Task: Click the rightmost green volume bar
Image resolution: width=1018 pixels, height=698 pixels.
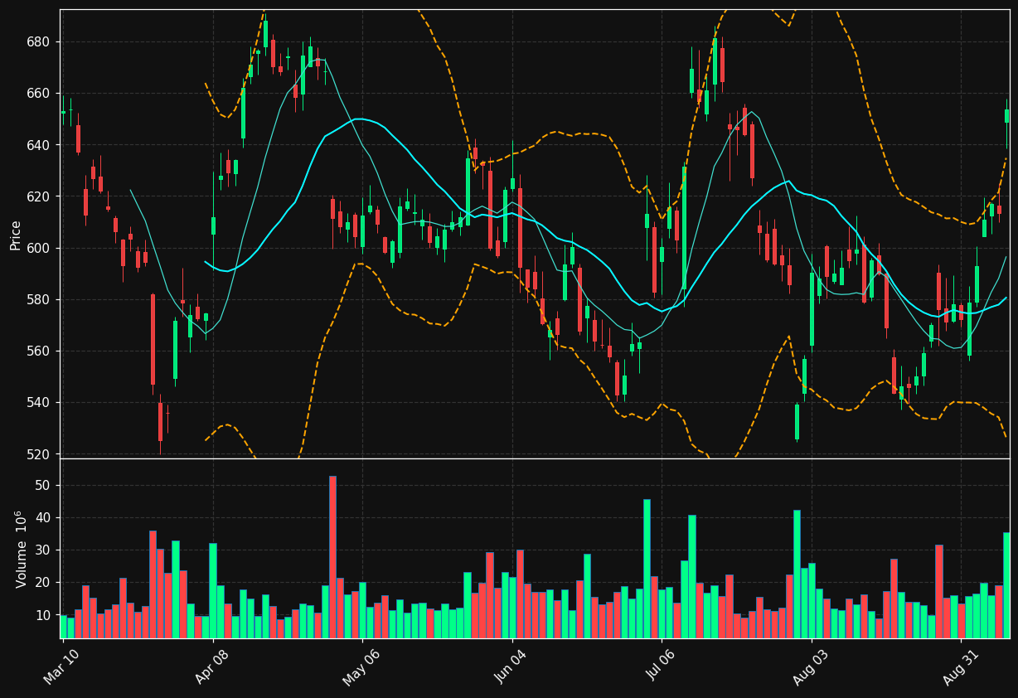Action: coord(1006,585)
